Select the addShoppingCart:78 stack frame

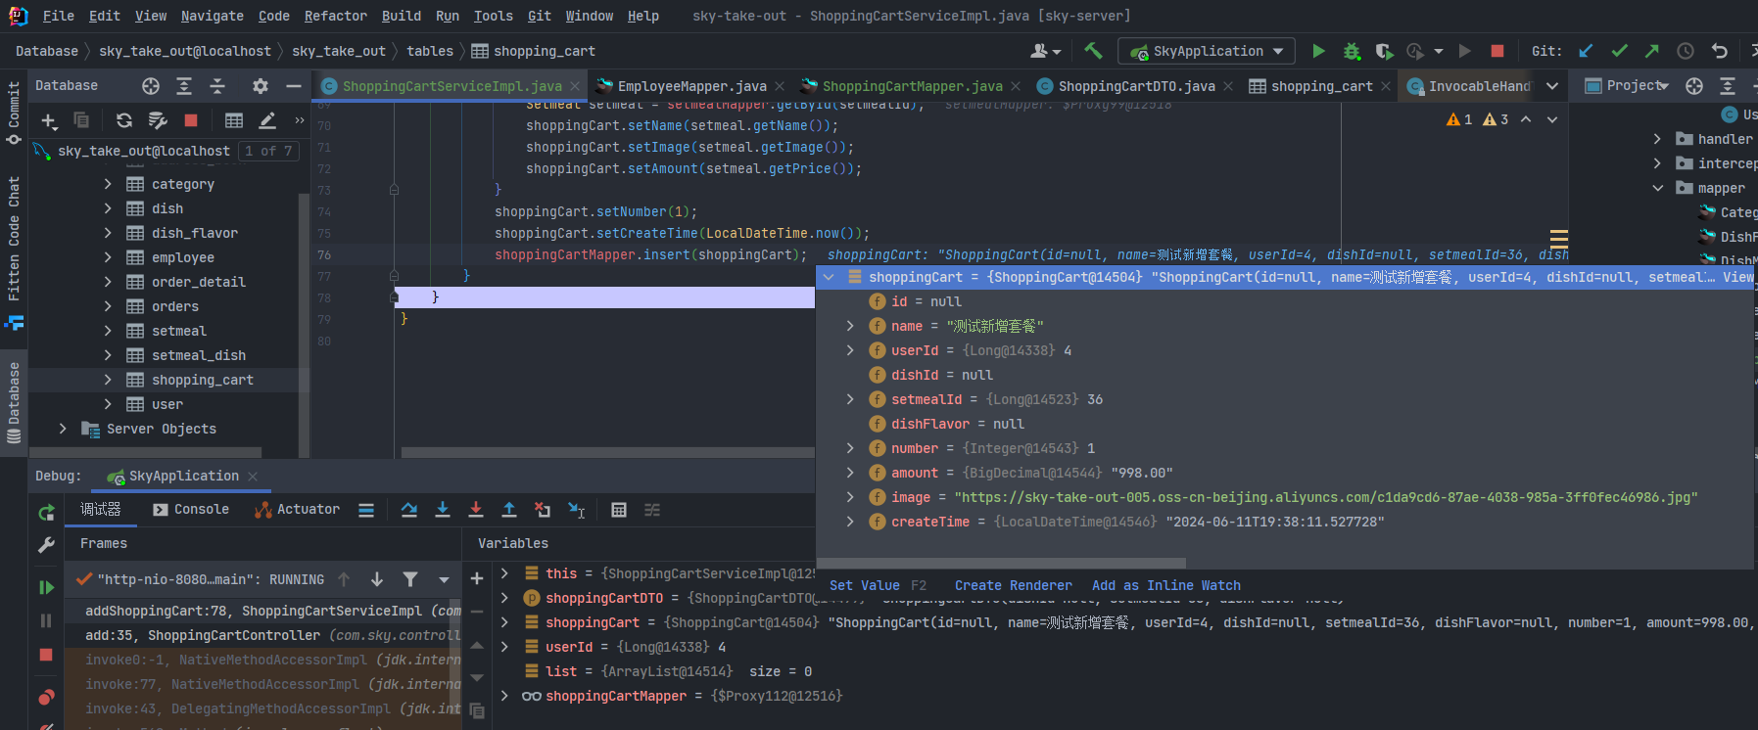pyautogui.click(x=262, y=611)
